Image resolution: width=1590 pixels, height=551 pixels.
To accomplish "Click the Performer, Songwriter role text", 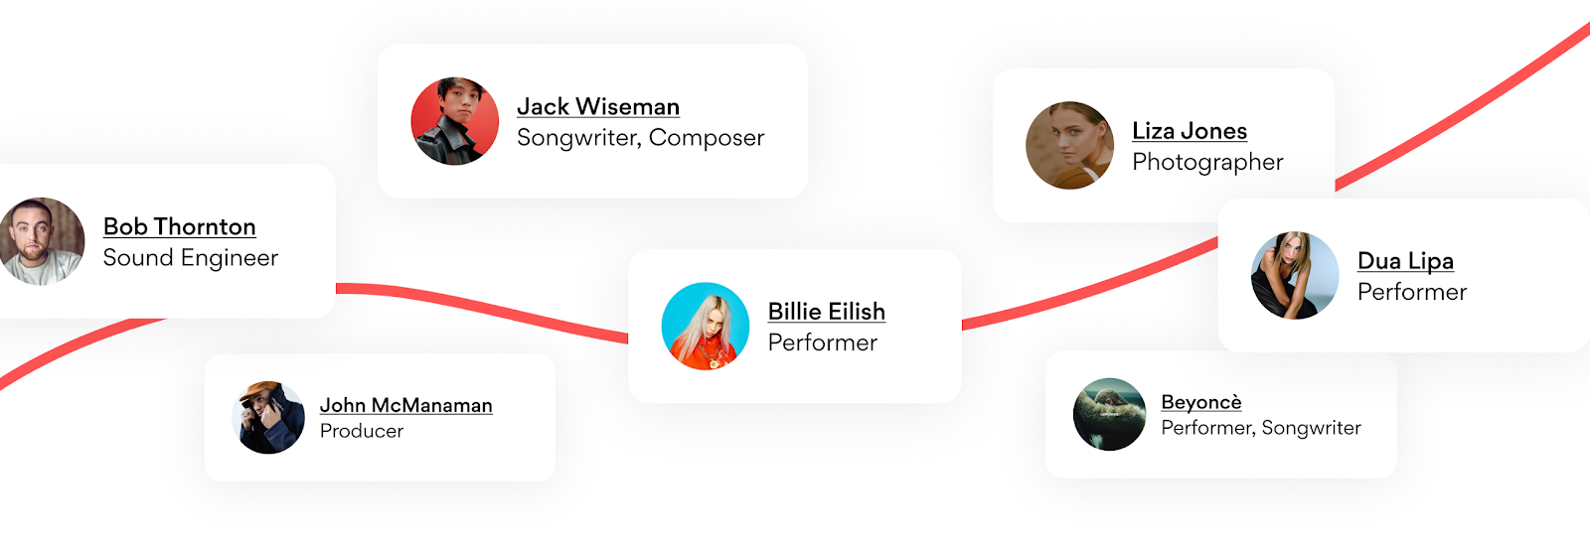I will click(1261, 428).
